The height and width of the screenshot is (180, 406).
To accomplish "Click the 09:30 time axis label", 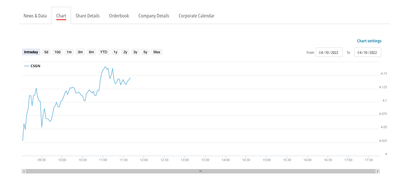I will tap(42, 160).
